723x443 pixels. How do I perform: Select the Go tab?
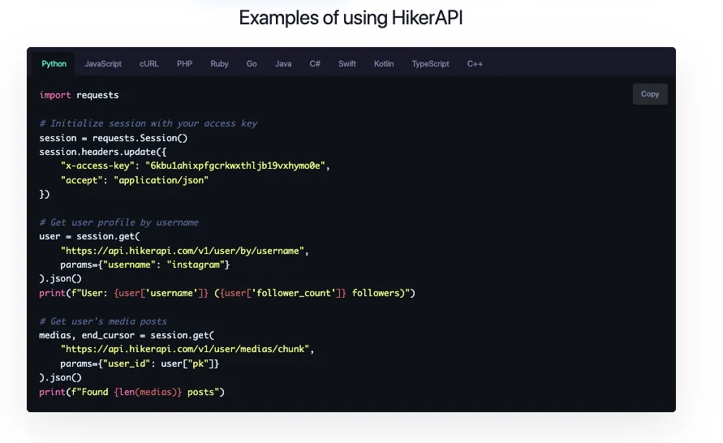tap(252, 63)
